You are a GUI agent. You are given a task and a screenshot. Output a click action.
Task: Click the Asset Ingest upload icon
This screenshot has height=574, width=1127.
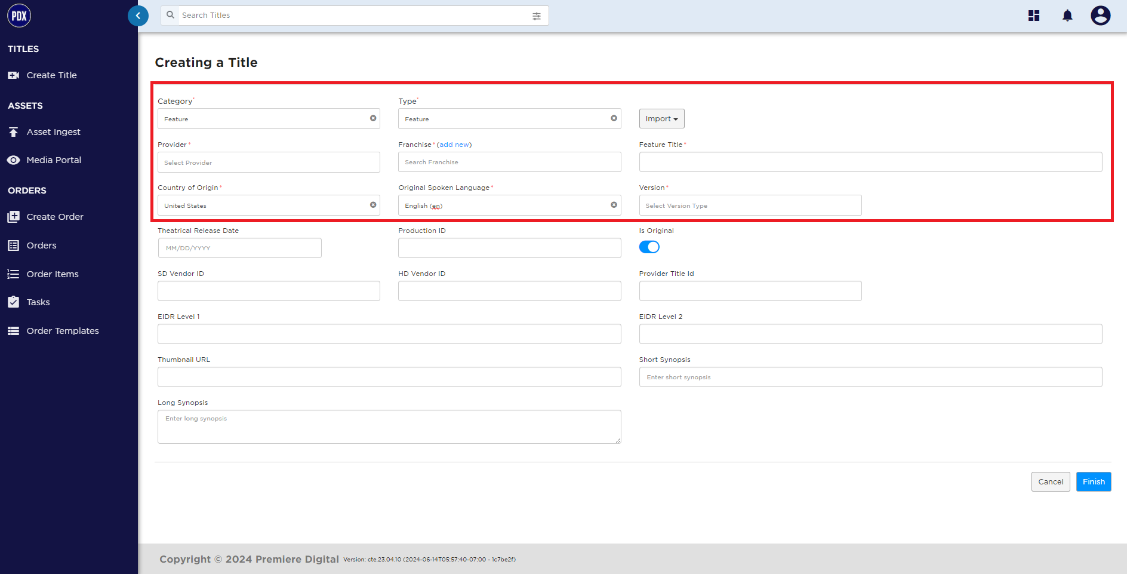13,132
